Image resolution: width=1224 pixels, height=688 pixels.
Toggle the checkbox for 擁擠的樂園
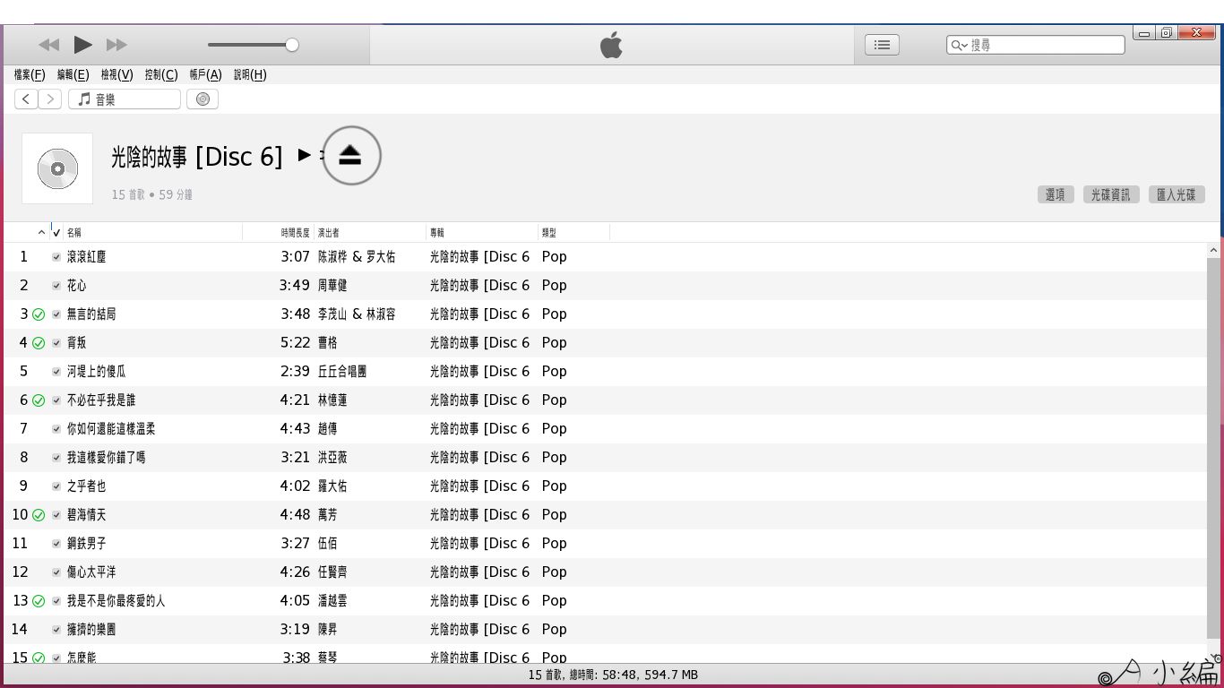(56, 630)
